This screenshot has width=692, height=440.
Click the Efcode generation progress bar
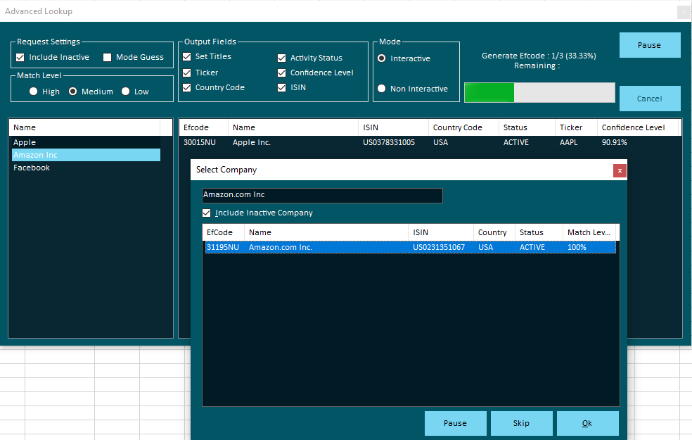pos(539,93)
